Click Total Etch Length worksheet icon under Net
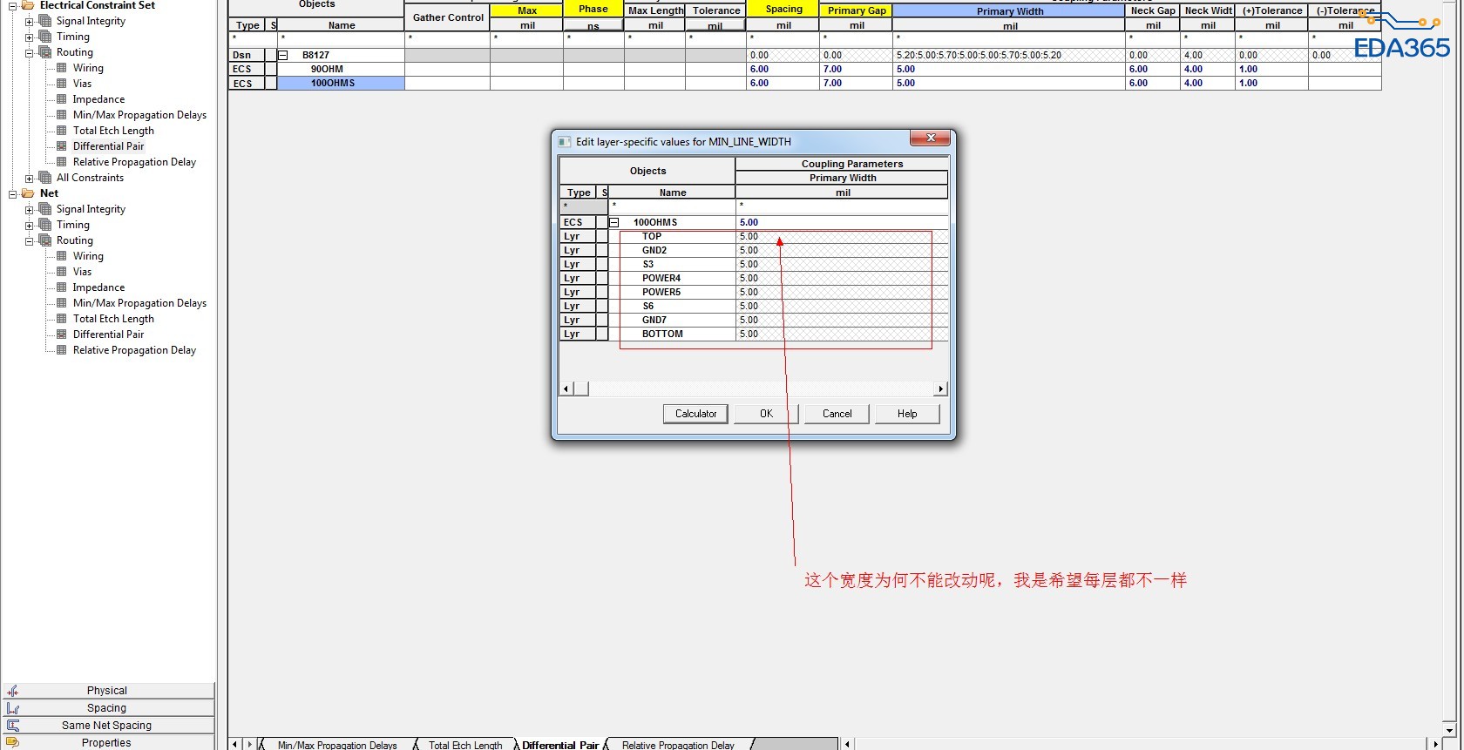The height and width of the screenshot is (750, 1464). (x=62, y=319)
